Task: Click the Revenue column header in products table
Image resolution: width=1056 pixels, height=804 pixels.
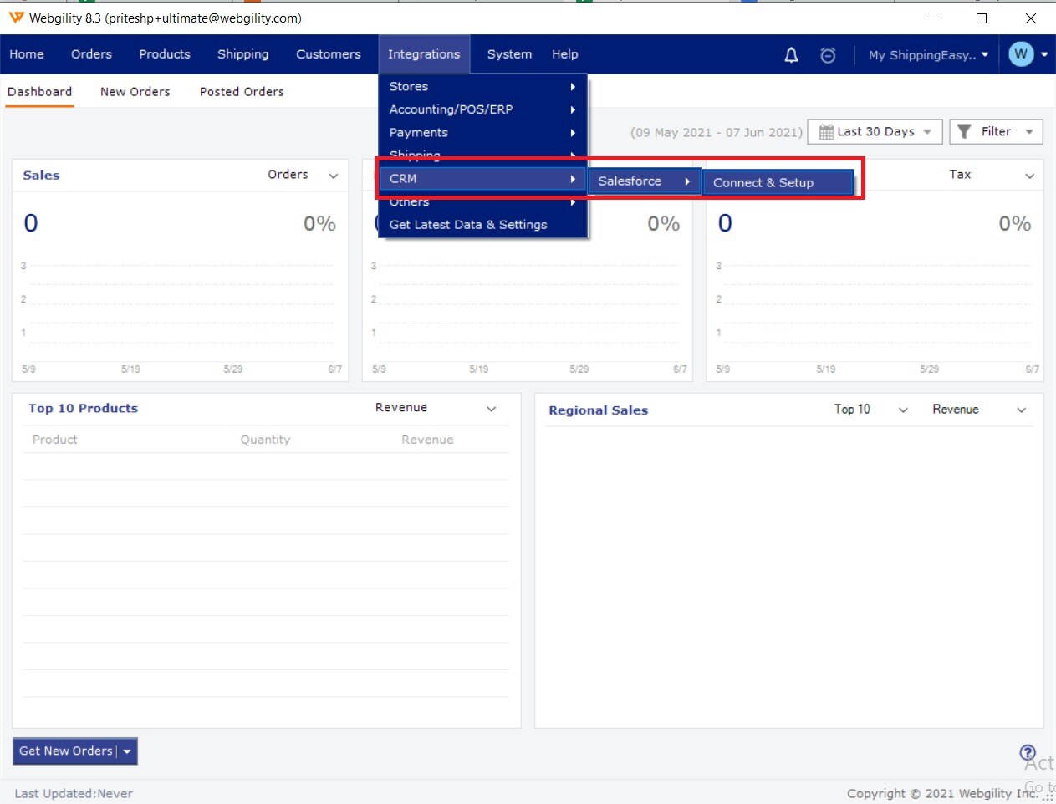Action: pyautogui.click(x=427, y=440)
